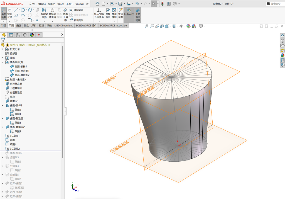
Task: Use the 剪裁实体 trim entities tool
Action: coord(44,13)
